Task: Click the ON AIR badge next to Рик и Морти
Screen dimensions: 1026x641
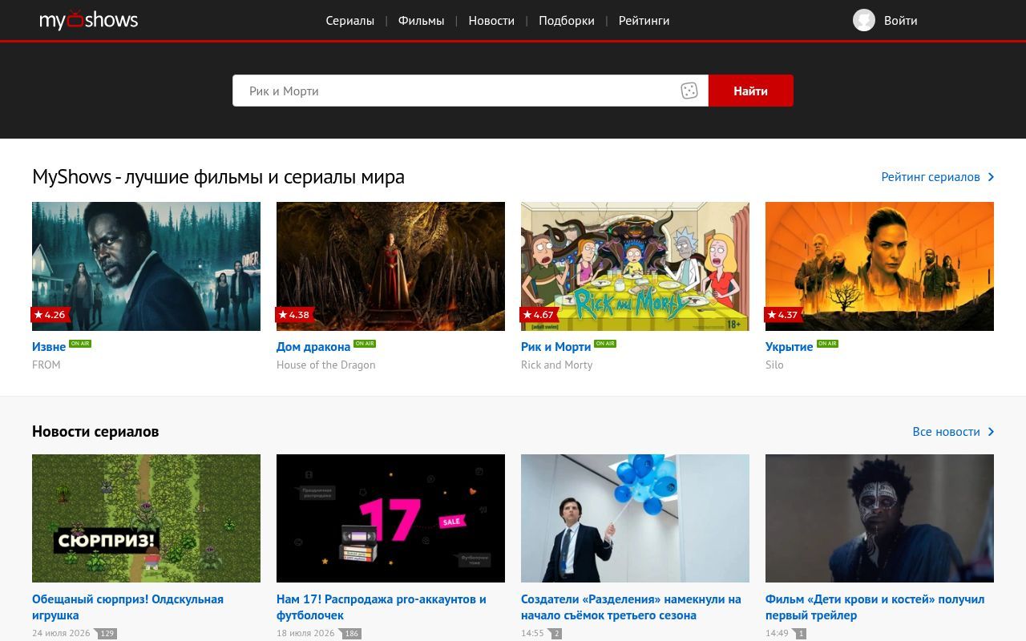Action: pyautogui.click(x=605, y=344)
